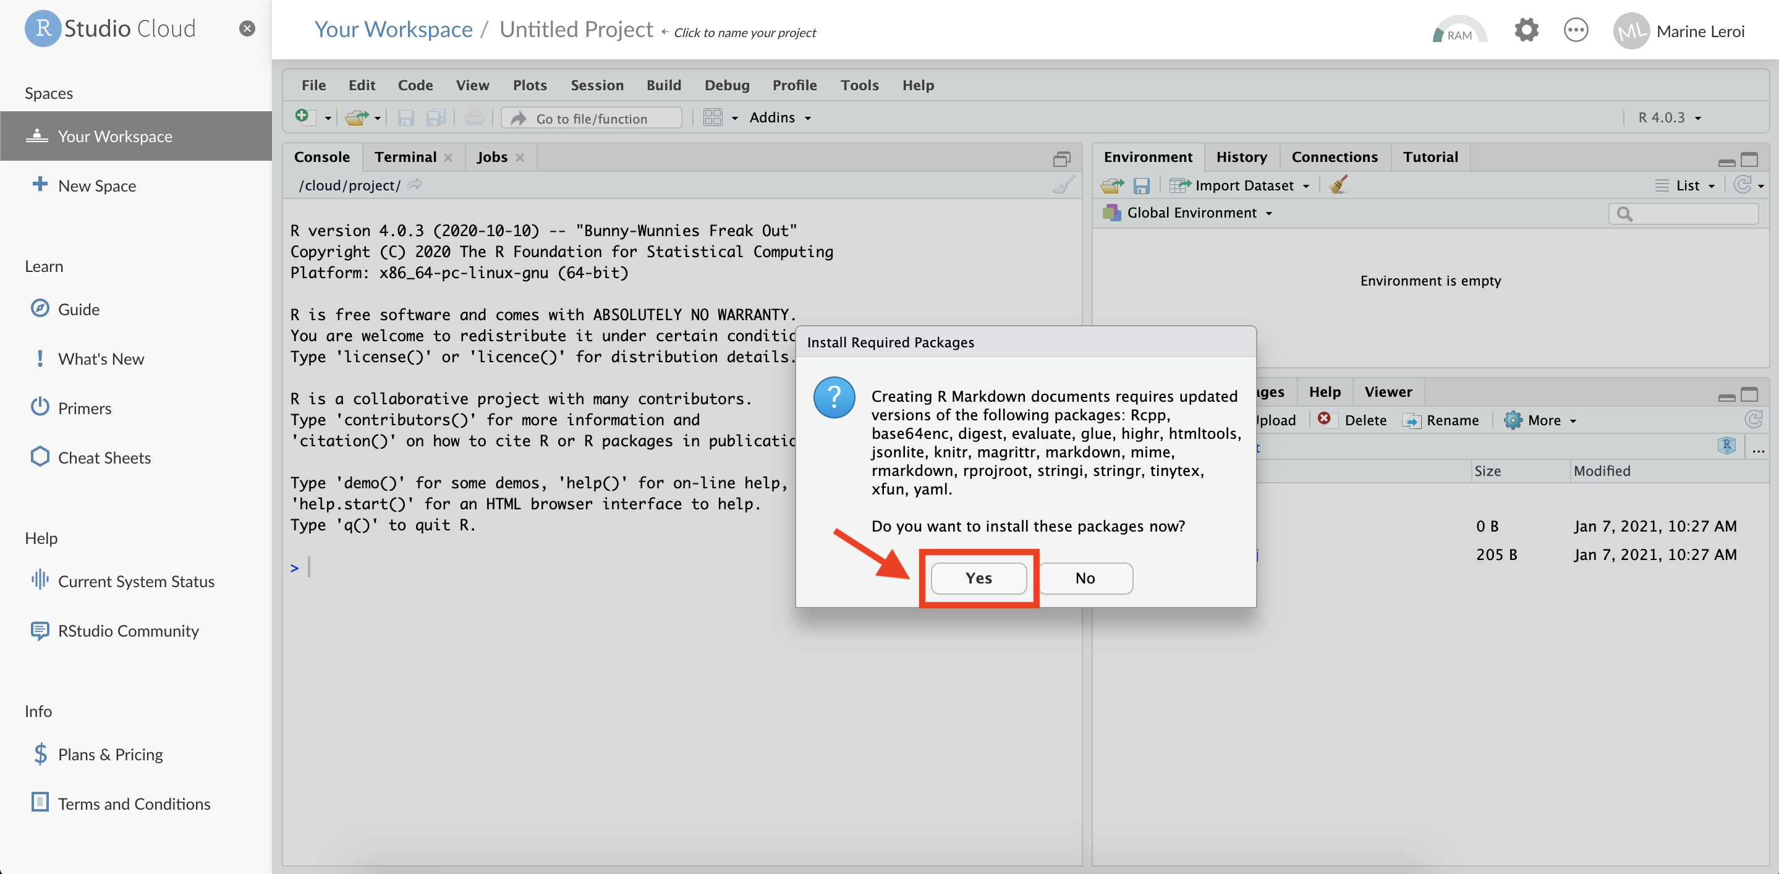Open the List view dropdown
The width and height of the screenshot is (1779, 874).
1685,185
